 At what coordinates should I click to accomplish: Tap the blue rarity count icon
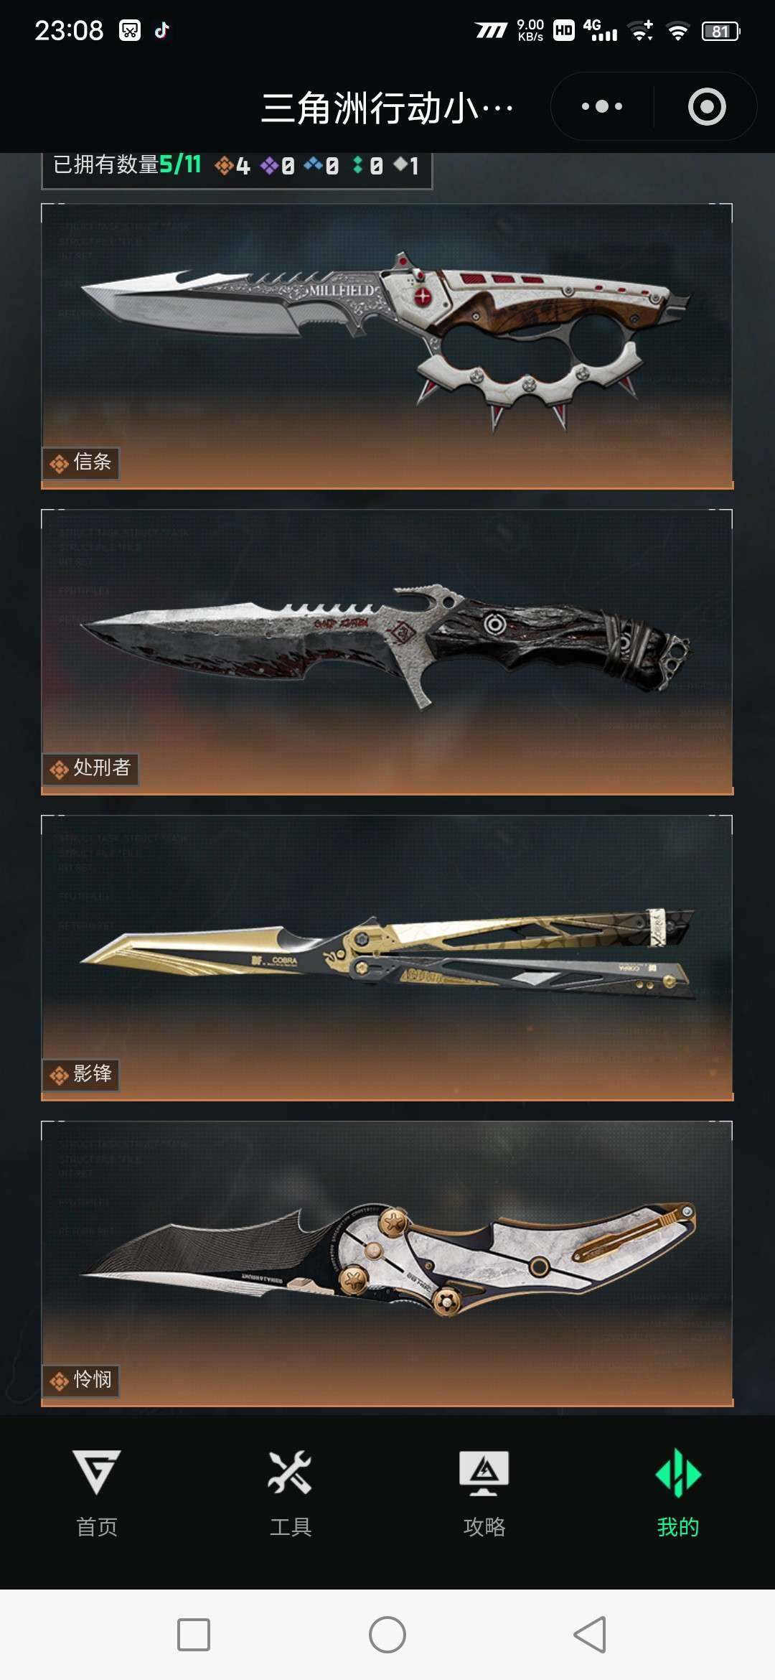pos(313,165)
